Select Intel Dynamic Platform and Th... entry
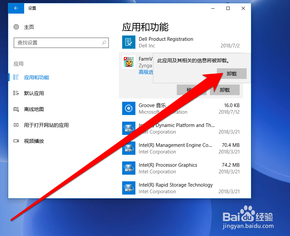This screenshot has width=290, height=236. pyautogui.click(x=181, y=128)
